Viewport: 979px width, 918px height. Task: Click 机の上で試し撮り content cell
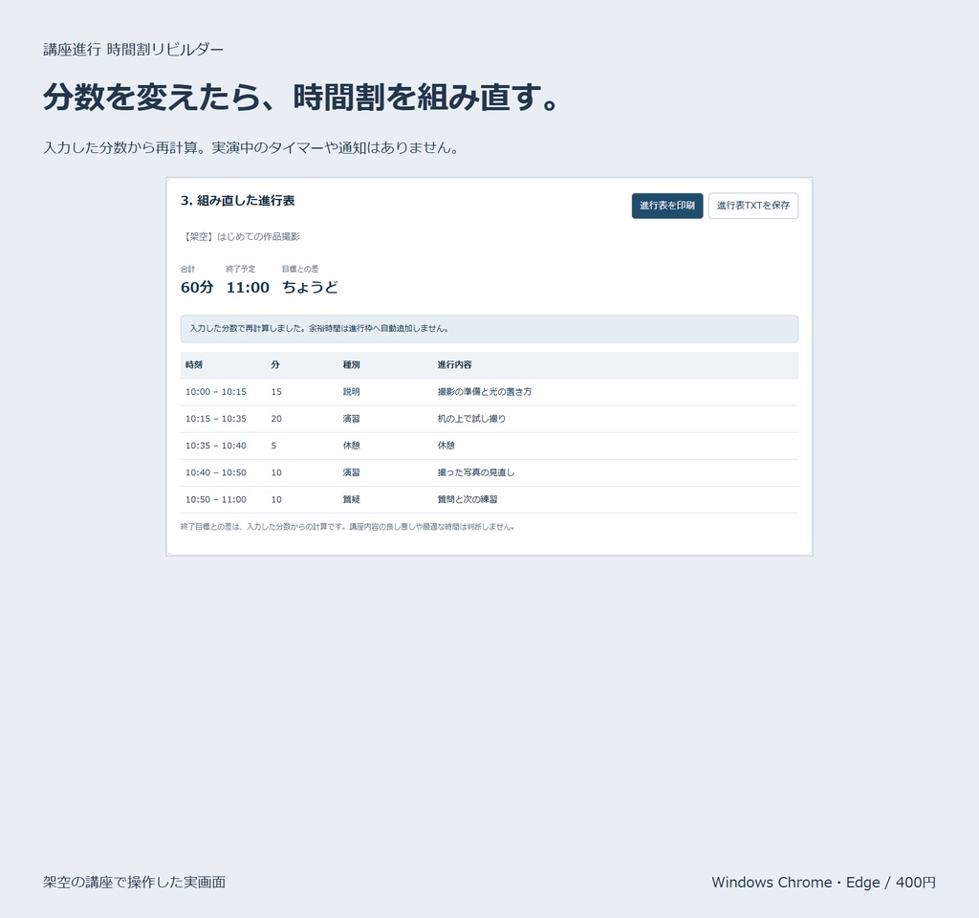(471, 419)
